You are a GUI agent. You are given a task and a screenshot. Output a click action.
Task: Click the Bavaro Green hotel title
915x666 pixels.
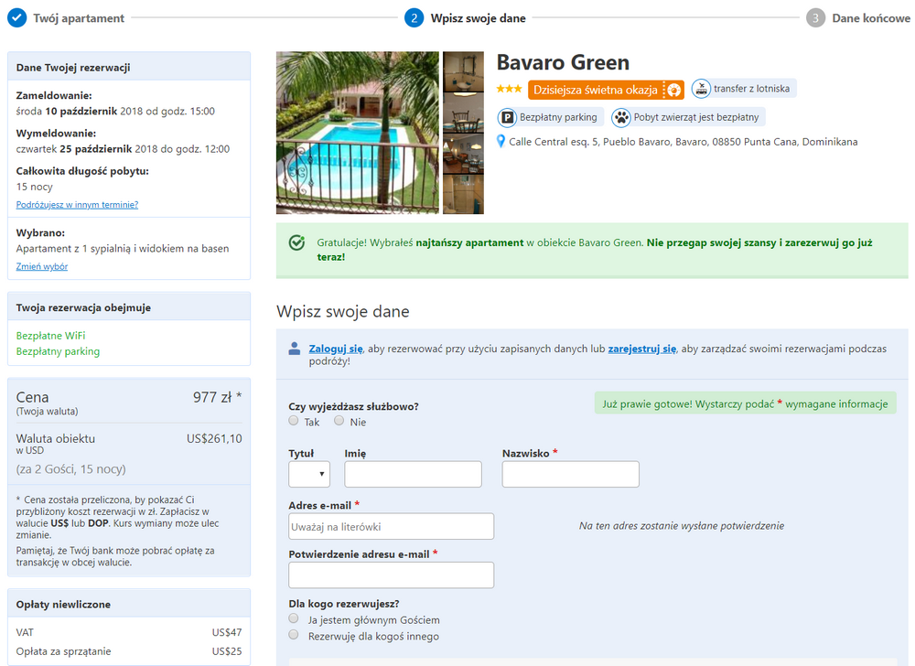pos(563,62)
